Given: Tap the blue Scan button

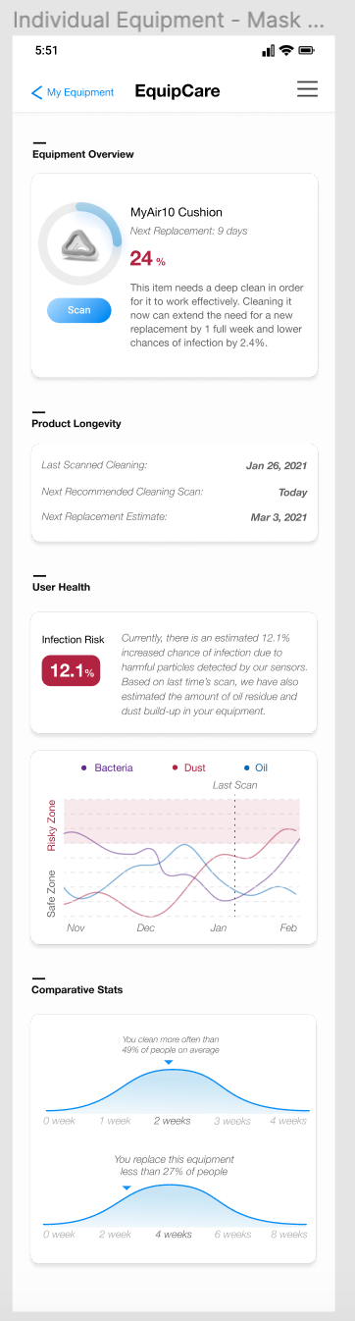Looking at the screenshot, I should tap(79, 310).
